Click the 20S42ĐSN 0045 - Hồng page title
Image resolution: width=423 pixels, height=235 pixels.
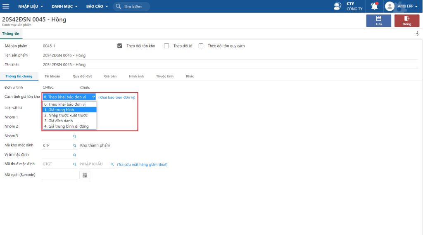click(34, 19)
